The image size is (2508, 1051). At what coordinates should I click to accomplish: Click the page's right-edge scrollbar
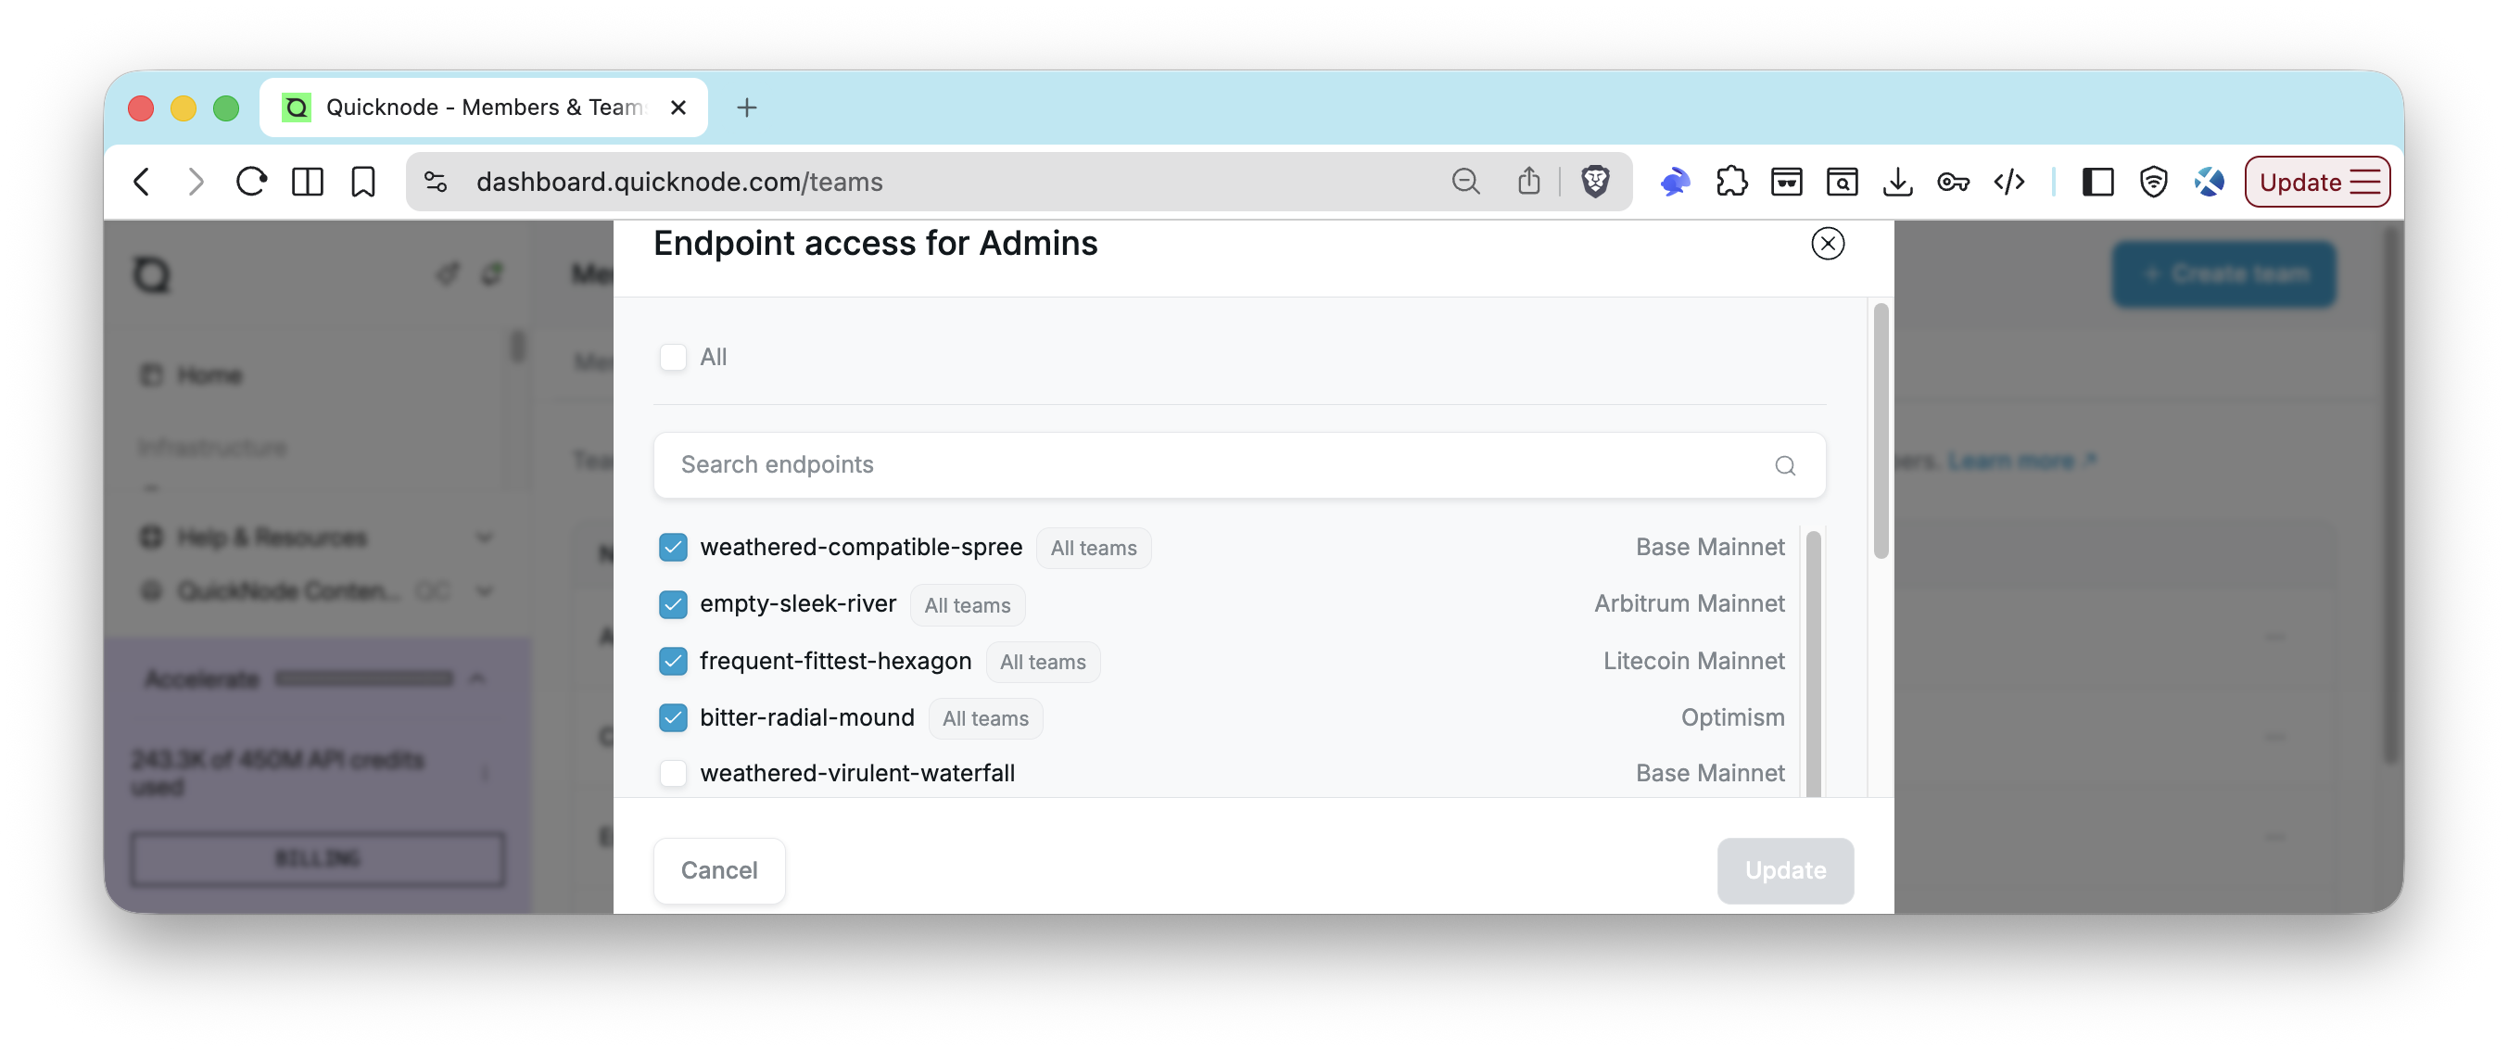point(2390,497)
